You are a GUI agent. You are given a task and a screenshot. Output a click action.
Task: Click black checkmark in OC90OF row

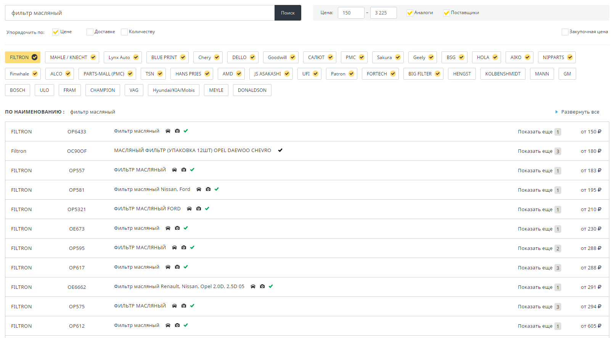[x=280, y=151]
